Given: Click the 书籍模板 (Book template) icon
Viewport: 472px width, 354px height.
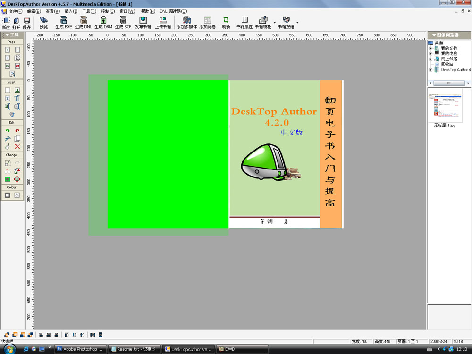Looking at the screenshot, I should click(263, 20).
